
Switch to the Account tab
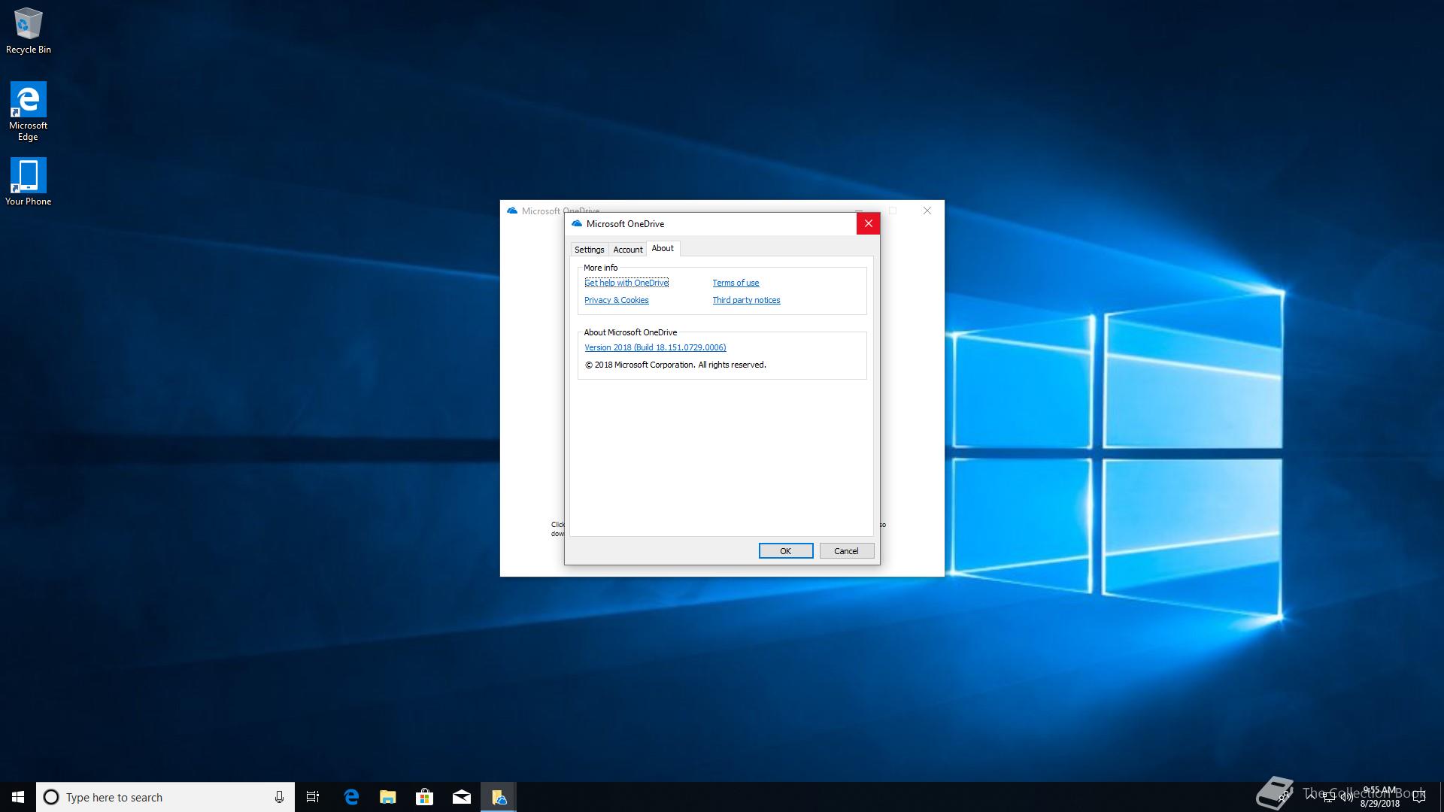pos(628,250)
